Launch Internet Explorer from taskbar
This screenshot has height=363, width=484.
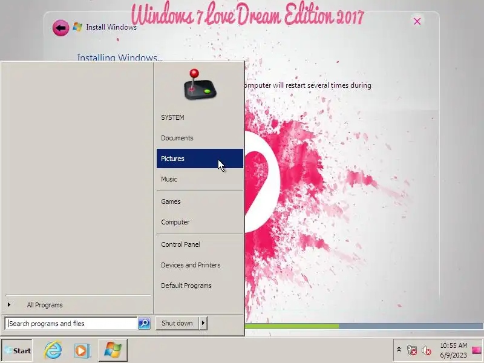(x=53, y=350)
